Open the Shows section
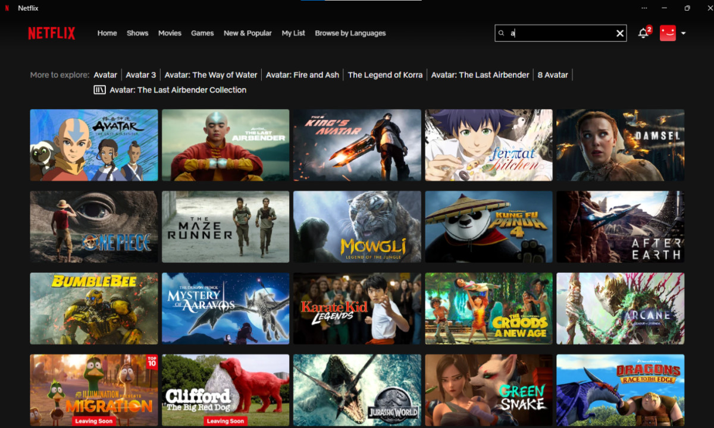The image size is (714, 428). 137,33
